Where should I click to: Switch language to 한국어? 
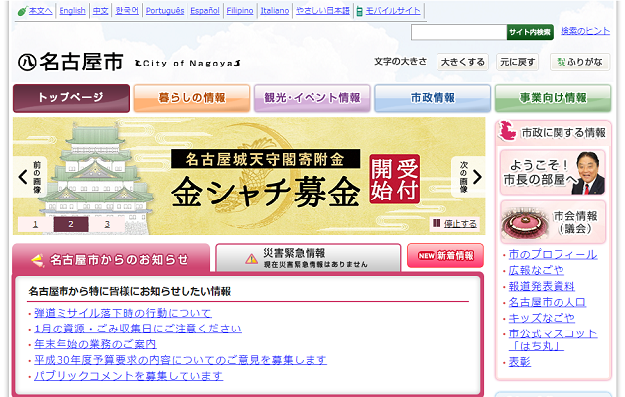127,11
